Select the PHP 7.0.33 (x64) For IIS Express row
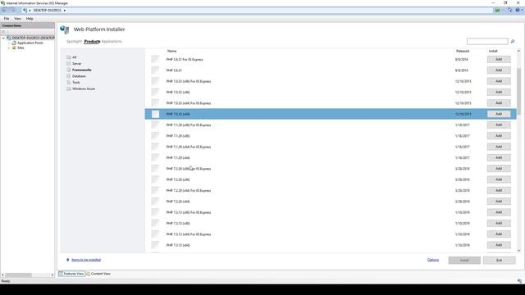The width and height of the screenshot is (525, 295). [331, 103]
